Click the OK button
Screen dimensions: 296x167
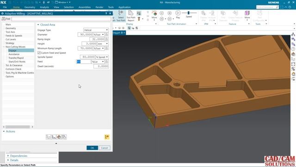(92, 148)
